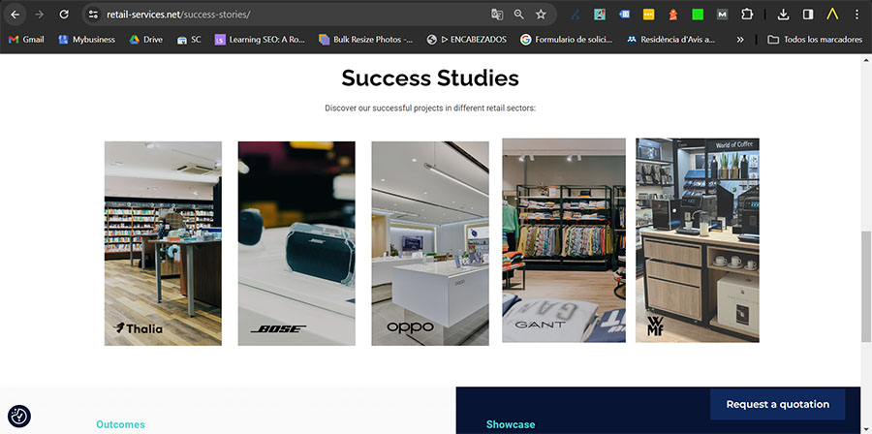Open the Extensions puzzle piece menu

click(x=746, y=15)
